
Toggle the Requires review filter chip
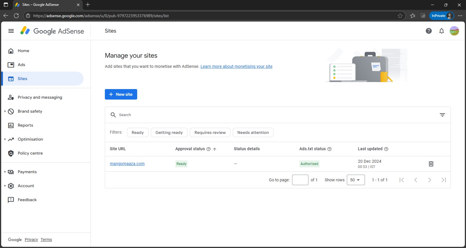point(210,132)
